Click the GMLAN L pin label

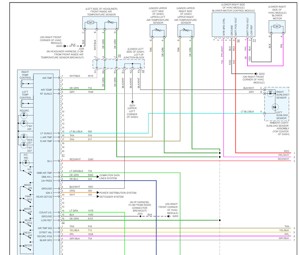[47, 177]
